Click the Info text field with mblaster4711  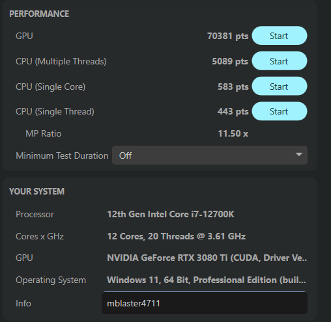(x=205, y=303)
